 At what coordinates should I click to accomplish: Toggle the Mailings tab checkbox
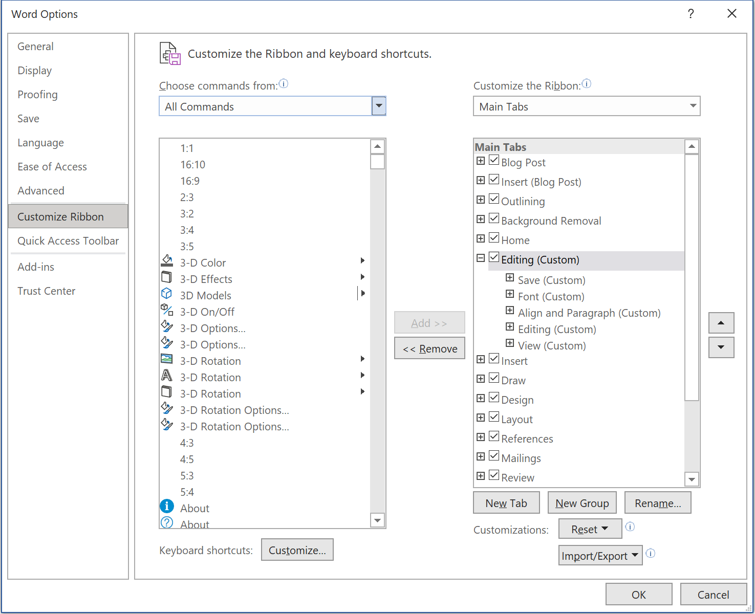(494, 456)
